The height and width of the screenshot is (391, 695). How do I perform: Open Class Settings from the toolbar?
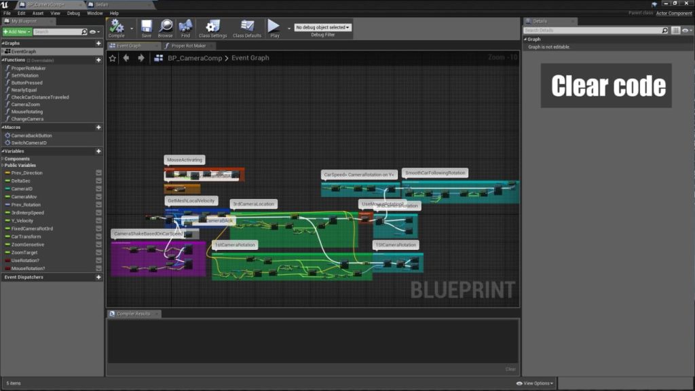coord(212,27)
